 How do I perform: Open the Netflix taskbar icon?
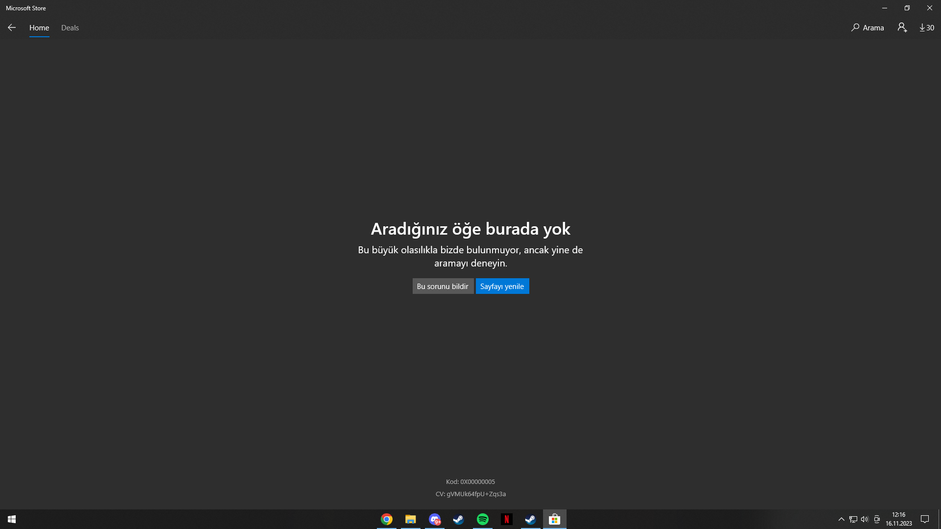[x=507, y=519]
